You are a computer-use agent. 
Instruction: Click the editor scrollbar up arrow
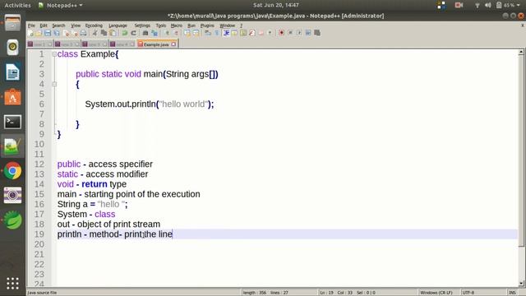[x=521, y=52]
